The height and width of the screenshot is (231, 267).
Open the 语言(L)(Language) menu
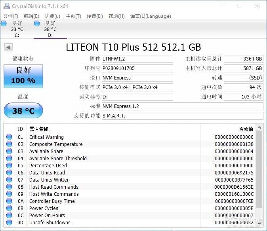click(x=151, y=16)
